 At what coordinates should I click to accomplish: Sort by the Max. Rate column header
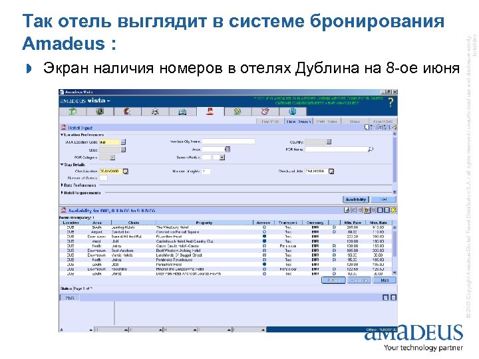tap(379, 223)
